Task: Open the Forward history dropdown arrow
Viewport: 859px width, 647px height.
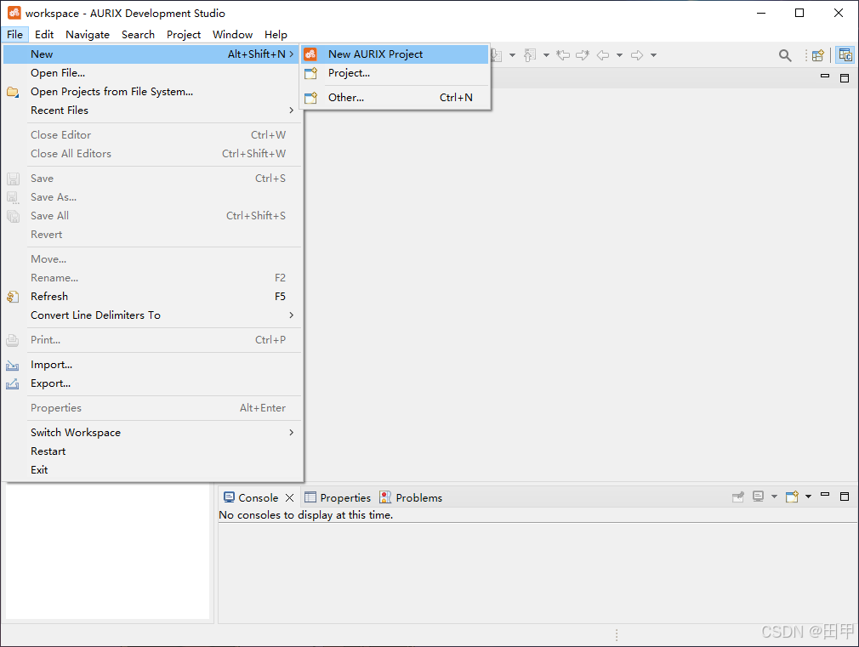Action: (653, 54)
